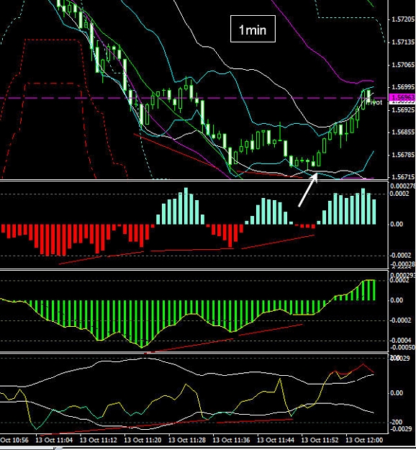
Task: Click -0.00028 on the red-cyan histogram scale
Action: pyautogui.click(x=403, y=264)
